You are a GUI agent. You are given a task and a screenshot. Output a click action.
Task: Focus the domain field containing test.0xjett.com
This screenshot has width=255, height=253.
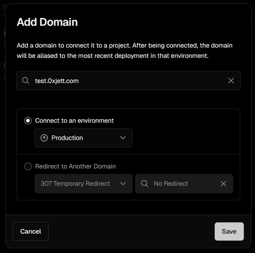pos(127,81)
